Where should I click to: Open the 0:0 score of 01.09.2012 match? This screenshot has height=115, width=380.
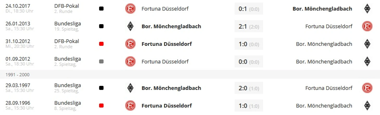(249, 62)
